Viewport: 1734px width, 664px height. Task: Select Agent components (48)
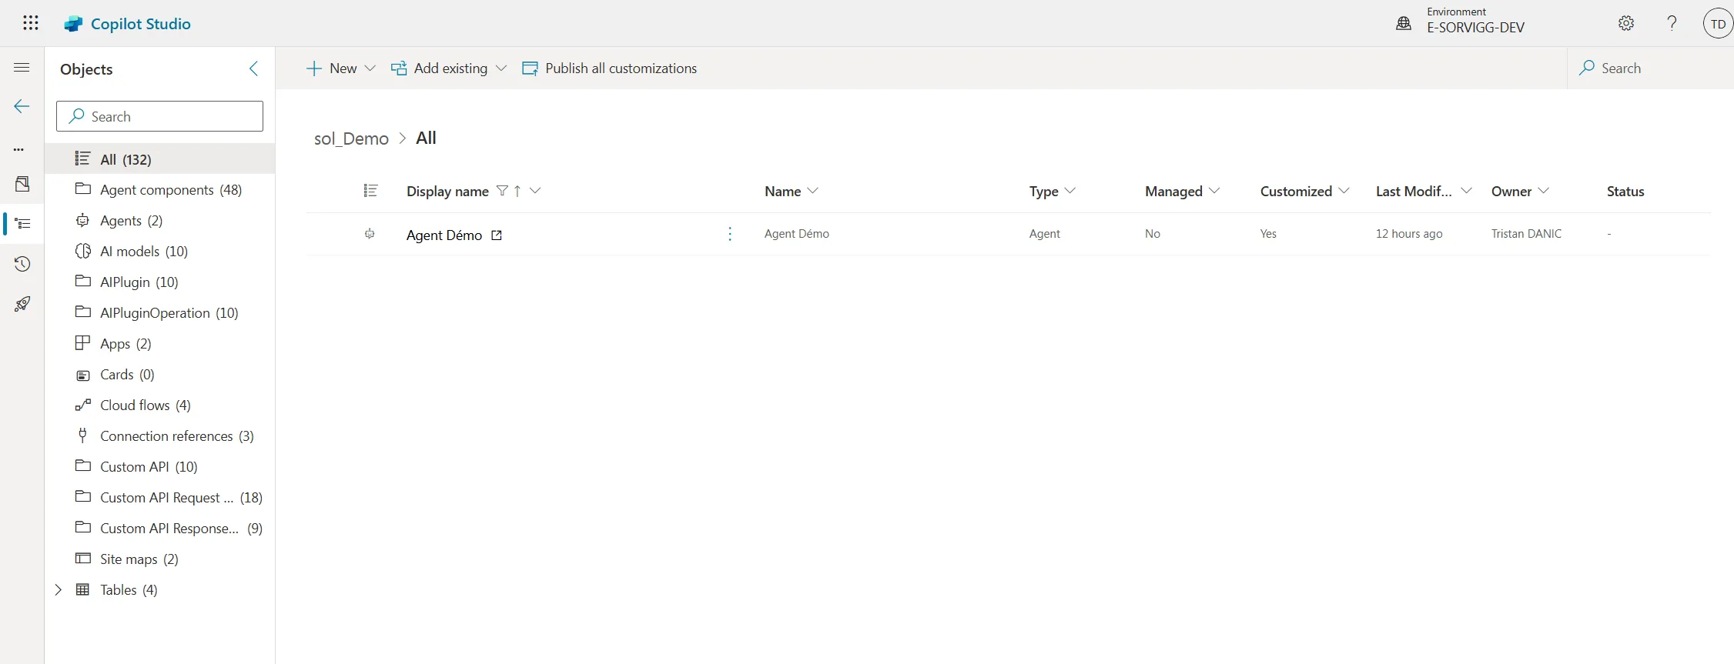click(x=160, y=190)
